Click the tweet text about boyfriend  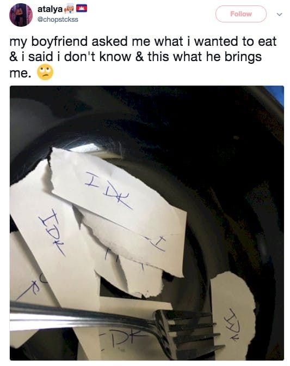pos(143,57)
